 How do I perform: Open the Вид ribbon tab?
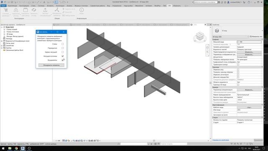[108, 5]
